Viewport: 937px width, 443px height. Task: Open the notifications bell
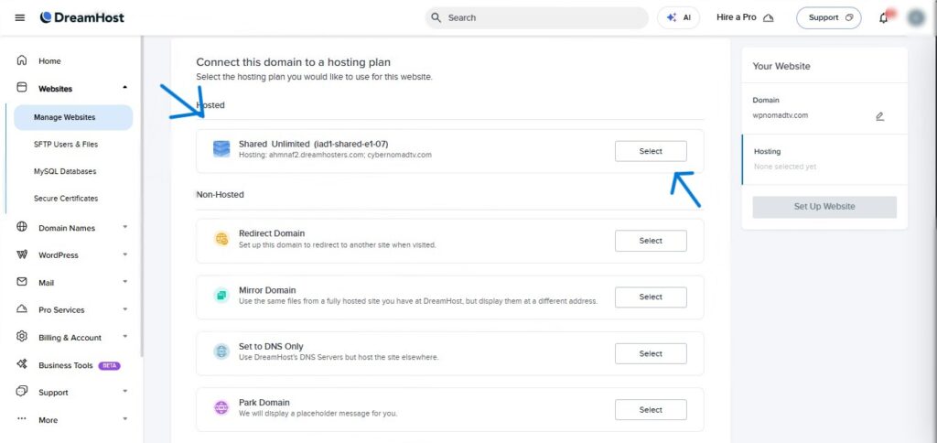coord(884,18)
